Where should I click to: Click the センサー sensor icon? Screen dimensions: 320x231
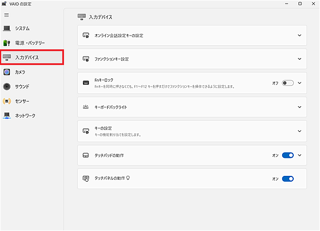pyautogui.click(x=7, y=101)
